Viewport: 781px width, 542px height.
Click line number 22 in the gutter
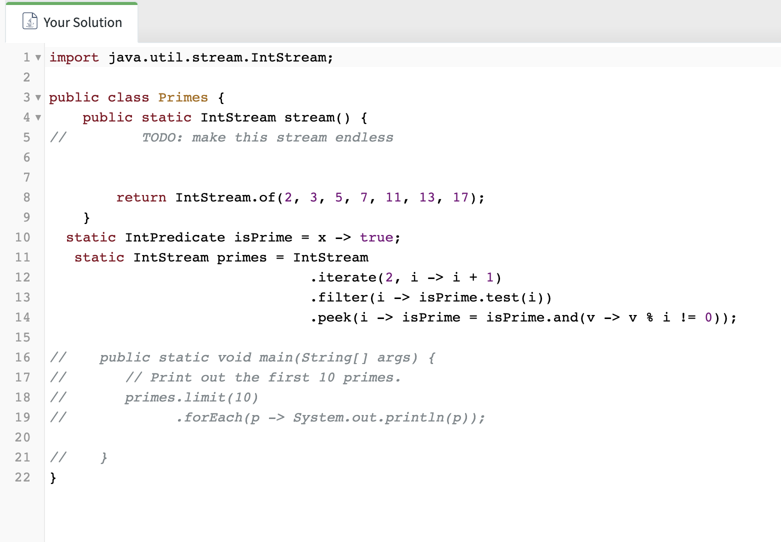pos(22,477)
